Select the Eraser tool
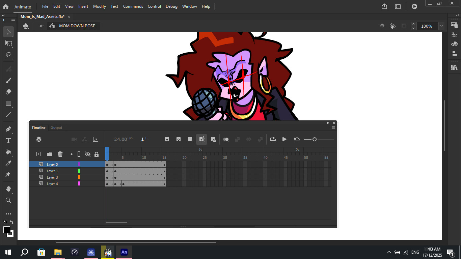 coord(8,92)
